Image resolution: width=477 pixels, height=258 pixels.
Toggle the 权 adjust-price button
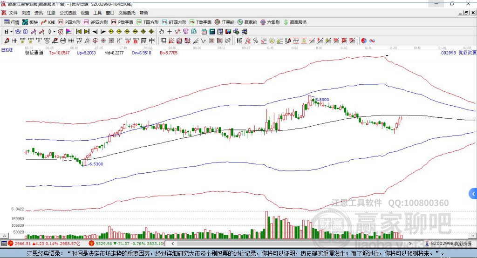click(x=61, y=32)
